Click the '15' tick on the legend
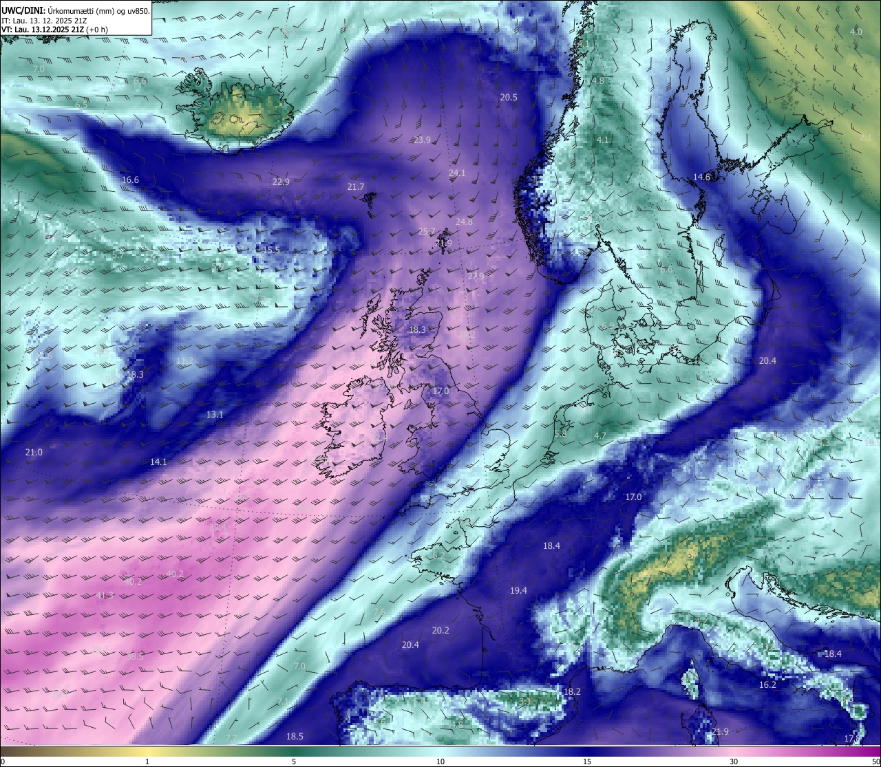 (x=587, y=761)
